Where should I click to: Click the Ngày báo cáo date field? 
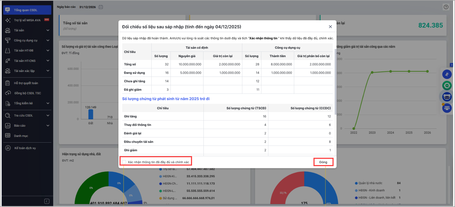click(87, 7)
